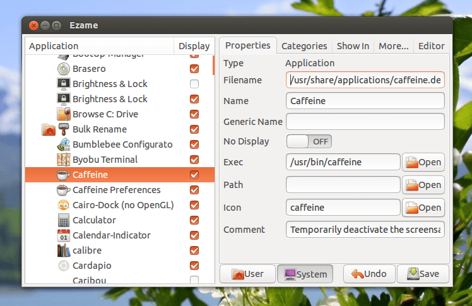Enable display checkbox for Caribou
Image resolution: width=472 pixels, height=306 pixels.
point(194,280)
